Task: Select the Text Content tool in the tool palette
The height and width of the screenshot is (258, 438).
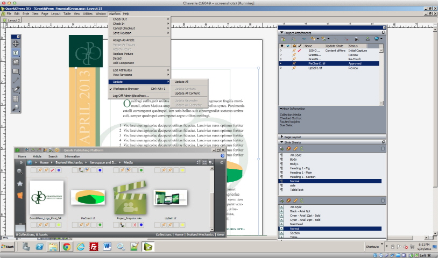Action: [16, 53]
